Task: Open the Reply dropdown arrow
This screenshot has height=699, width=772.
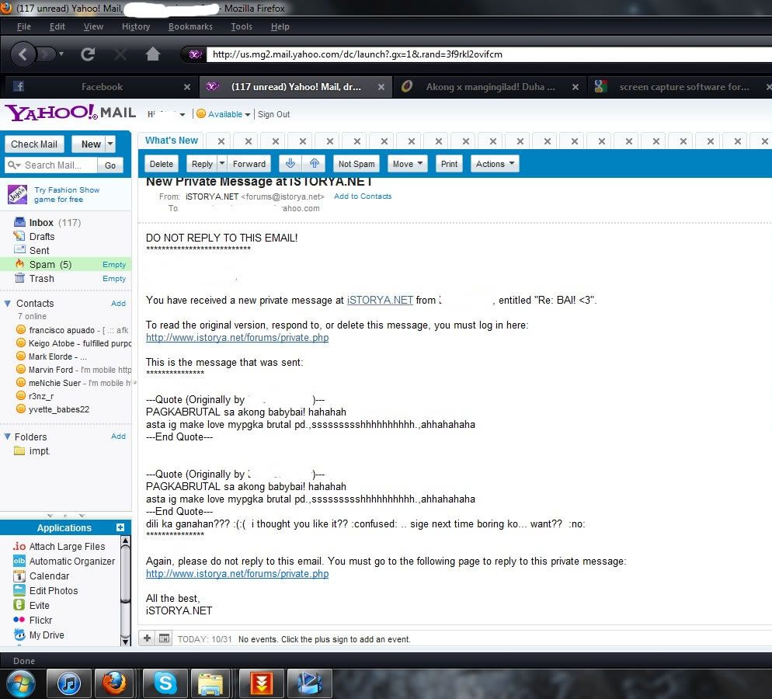Action: pos(222,164)
